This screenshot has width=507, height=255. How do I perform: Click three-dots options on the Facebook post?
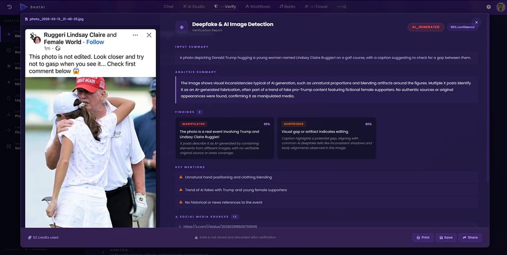[135, 35]
